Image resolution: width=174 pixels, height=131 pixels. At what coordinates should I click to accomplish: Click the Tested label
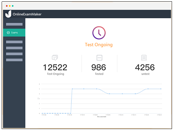coord(99,74)
